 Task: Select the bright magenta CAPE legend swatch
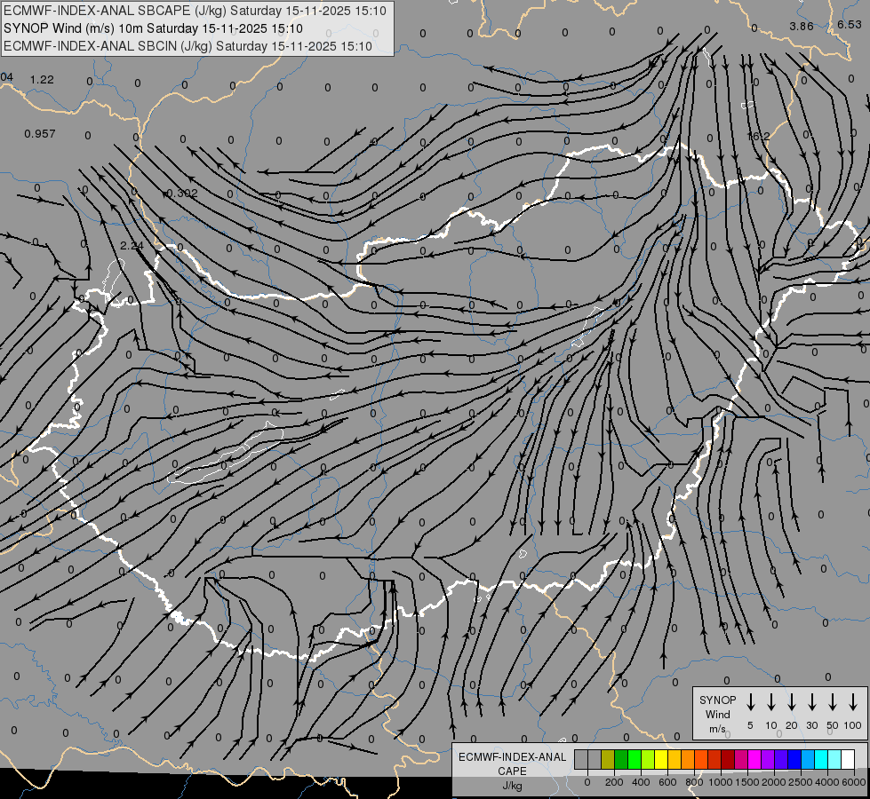pyautogui.click(x=754, y=759)
